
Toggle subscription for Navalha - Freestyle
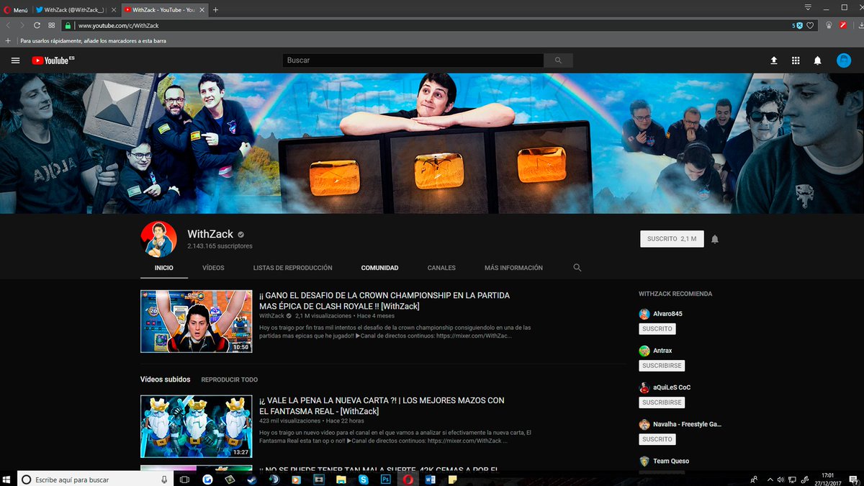(x=657, y=438)
